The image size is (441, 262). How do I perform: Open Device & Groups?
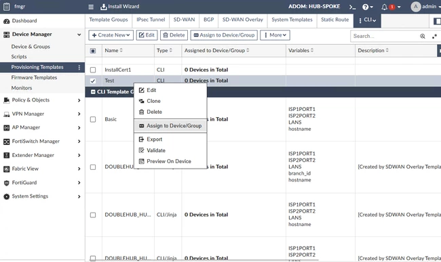[x=31, y=47]
